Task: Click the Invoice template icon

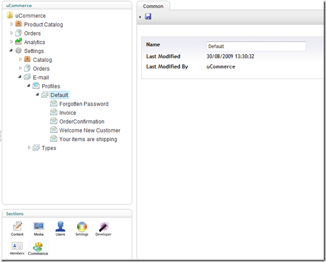Action: click(x=54, y=112)
